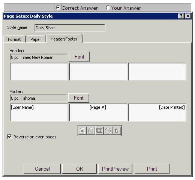Screen dimensions: 195x180
Task: Dismiss the dialog with Cancel
Action: (x=42, y=169)
